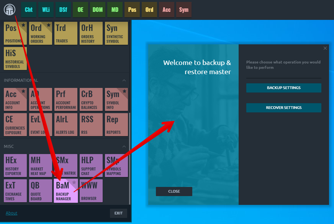Image resolution: width=334 pixels, height=224 pixels.
Task: Toggle favorite star on Positions tile
Action: click(x=23, y=25)
